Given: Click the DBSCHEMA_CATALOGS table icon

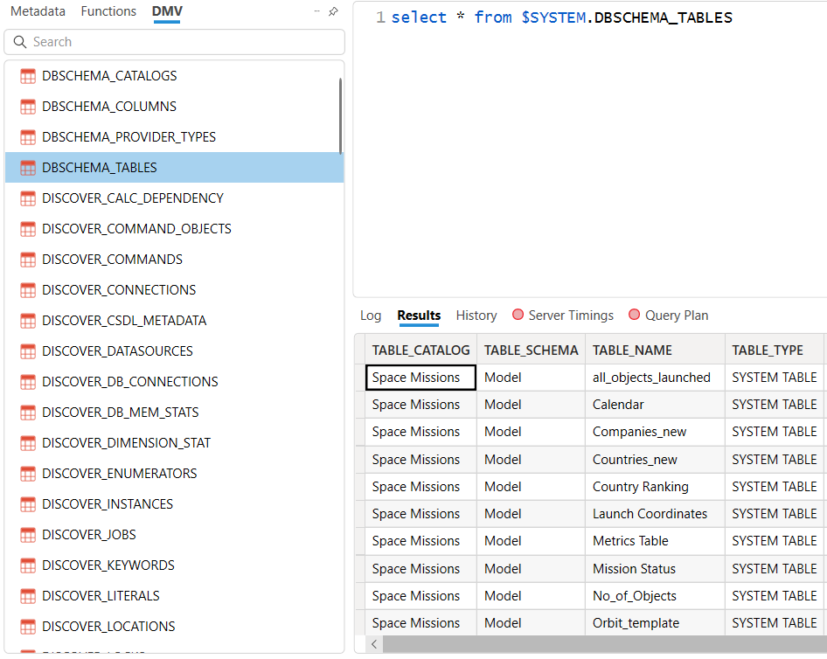Looking at the screenshot, I should (x=28, y=76).
